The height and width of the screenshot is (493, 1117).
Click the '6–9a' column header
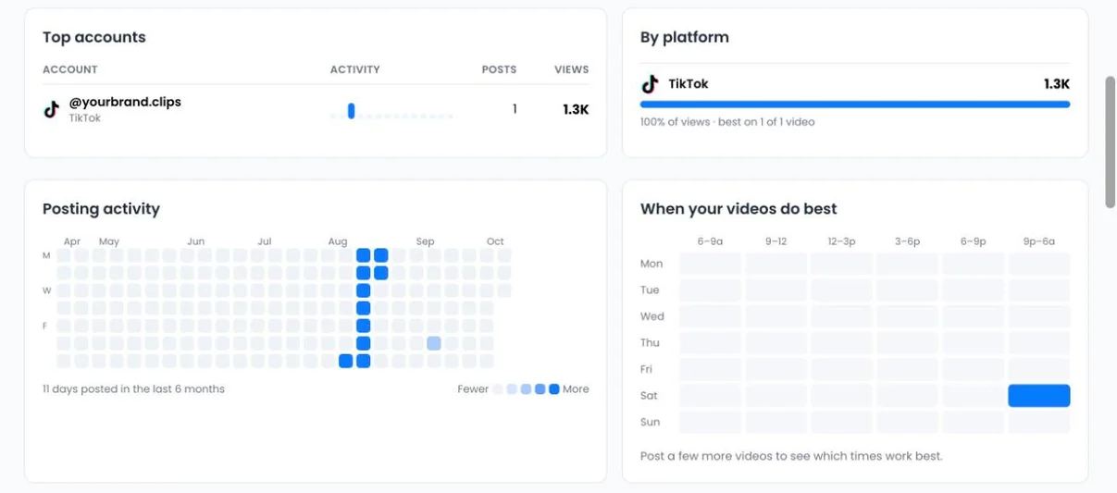tap(710, 241)
